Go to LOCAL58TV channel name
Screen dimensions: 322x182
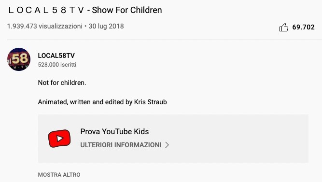point(56,56)
